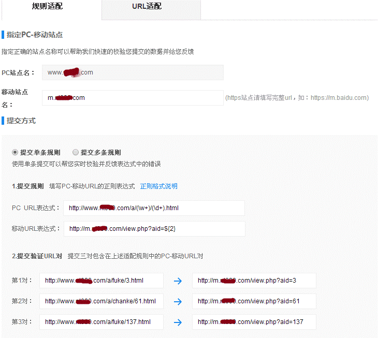Edit the 移动URL表达式 field
Screen dimensions: 378x338
[x=154, y=229]
